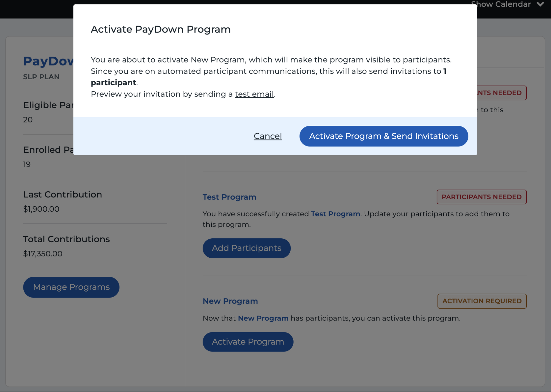This screenshot has width=551, height=392.
Task: Click the Show Calendar chevron icon
Action: (540, 4)
